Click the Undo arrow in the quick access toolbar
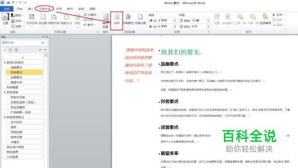The width and height of the screenshot is (298, 168). point(13,3)
